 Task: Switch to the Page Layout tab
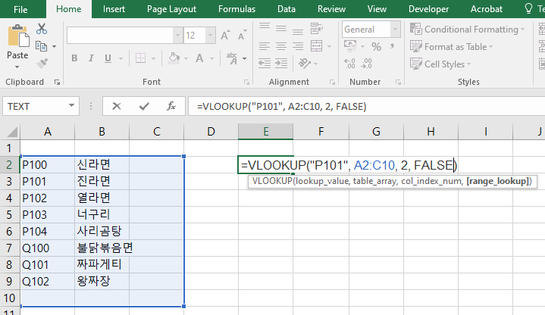pyautogui.click(x=171, y=9)
